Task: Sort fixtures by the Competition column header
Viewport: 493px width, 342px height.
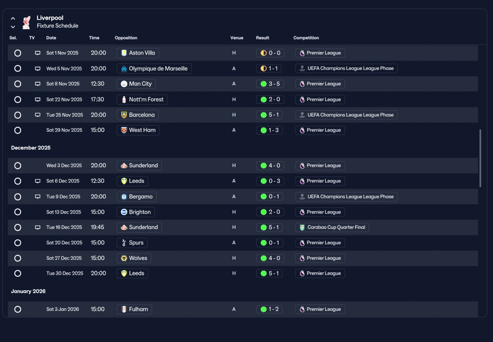Action: point(306,38)
